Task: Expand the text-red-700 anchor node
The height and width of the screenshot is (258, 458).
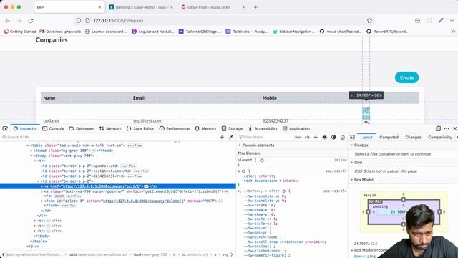Action: coord(42,191)
